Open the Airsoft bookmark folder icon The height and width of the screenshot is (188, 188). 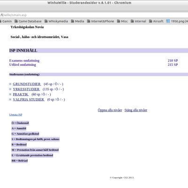pos(150,21)
